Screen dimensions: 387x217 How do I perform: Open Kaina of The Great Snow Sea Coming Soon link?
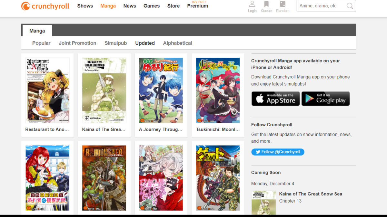310,194
